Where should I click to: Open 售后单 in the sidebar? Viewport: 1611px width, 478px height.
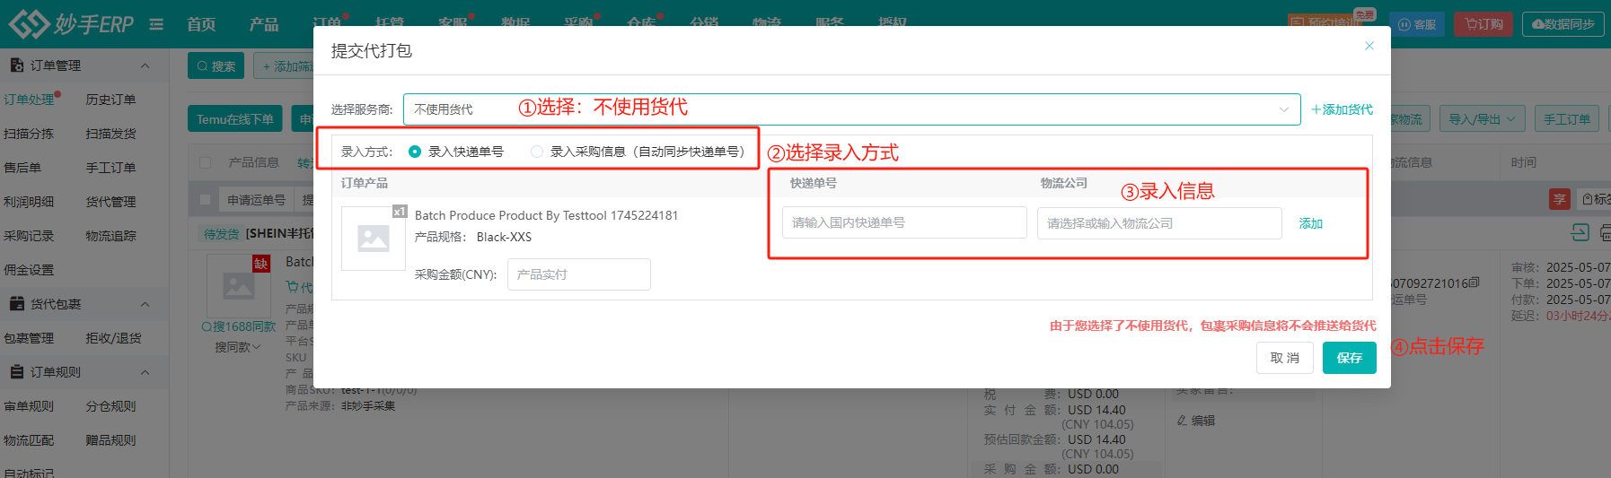22,168
